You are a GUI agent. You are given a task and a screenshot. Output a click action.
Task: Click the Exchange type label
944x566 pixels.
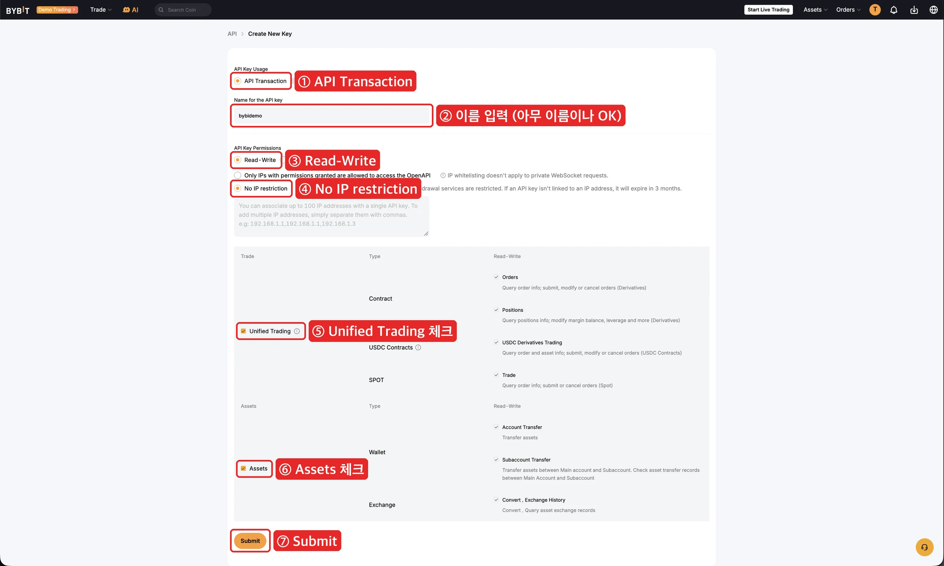tap(382, 505)
